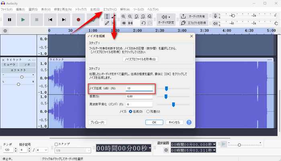
Task: Open selection start time format dropdown
Action: (x=214, y=144)
